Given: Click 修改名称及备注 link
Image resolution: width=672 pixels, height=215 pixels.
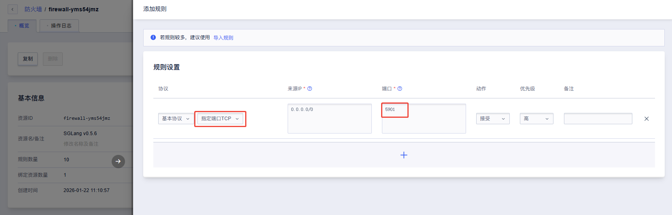Looking at the screenshot, I should pyautogui.click(x=81, y=144).
